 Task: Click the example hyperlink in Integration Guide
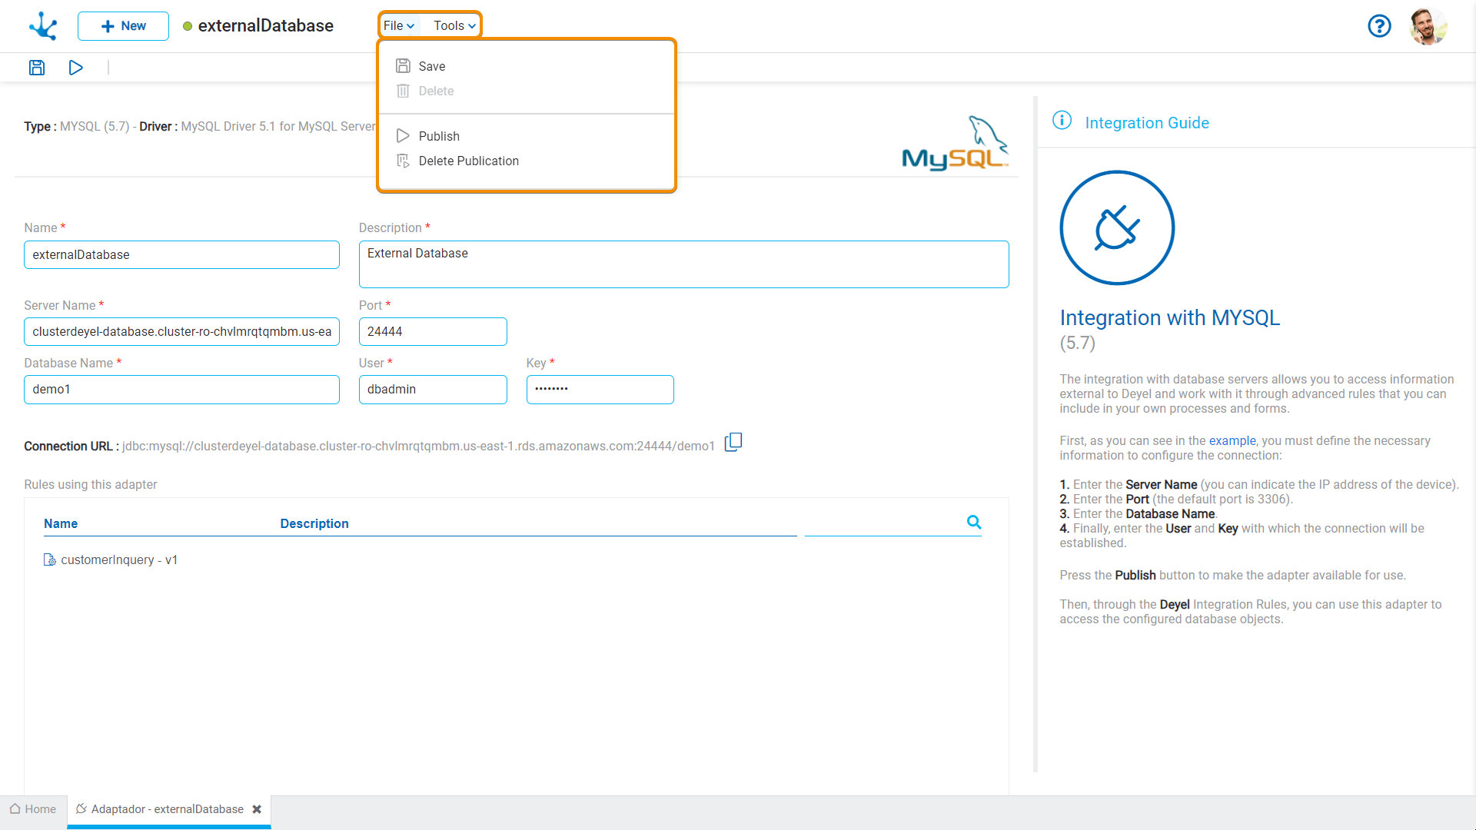[1232, 440]
